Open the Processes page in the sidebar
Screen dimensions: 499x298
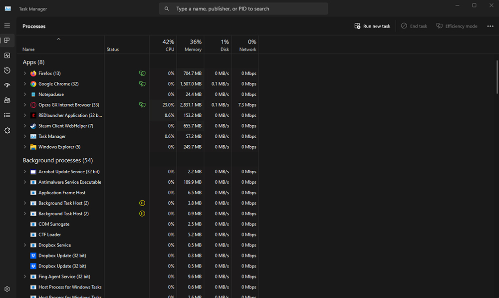pos(7,40)
